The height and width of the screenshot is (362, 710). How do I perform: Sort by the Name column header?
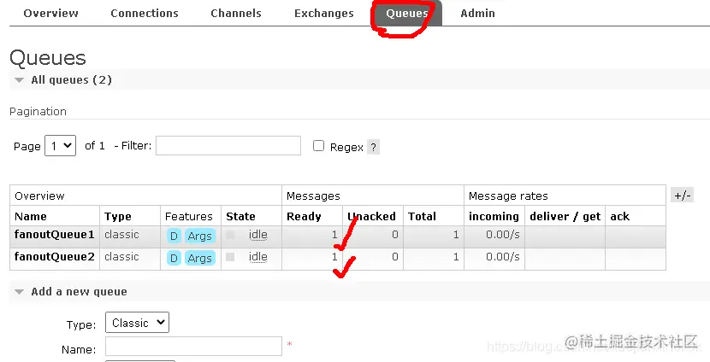pyautogui.click(x=30, y=217)
